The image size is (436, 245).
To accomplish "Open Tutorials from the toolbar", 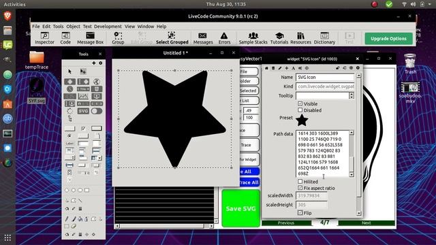I will pyautogui.click(x=279, y=38).
